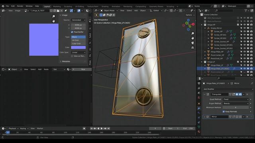
Task: Click the auto keying record button in timeline
Action: click(84, 128)
